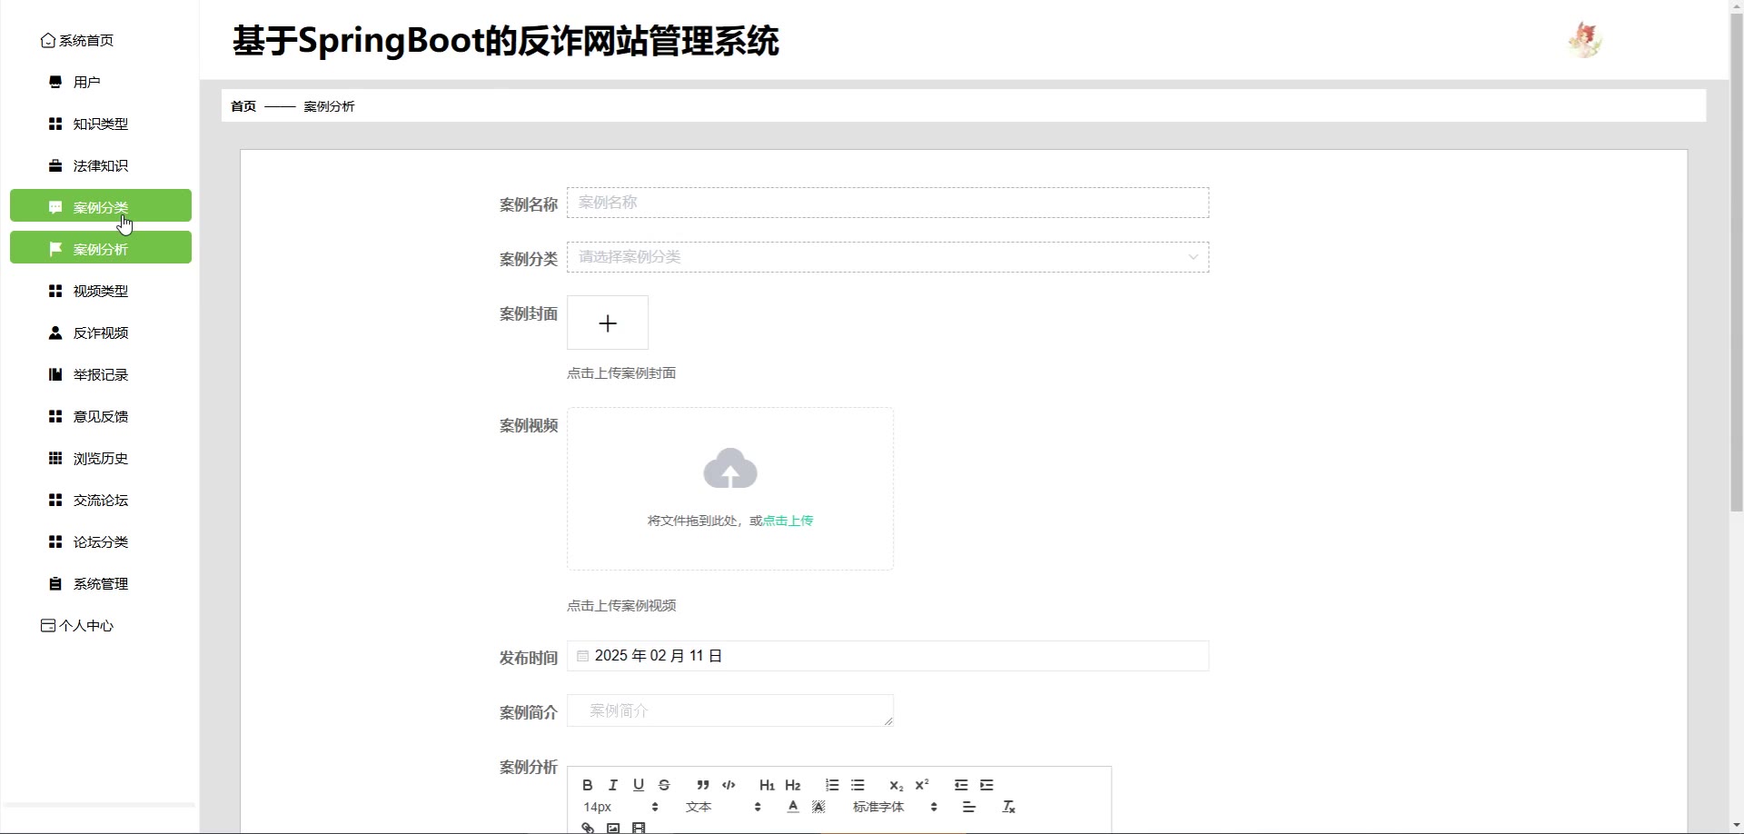Apply superscript formatting
Viewport: 1744px width, 834px height.
pyautogui.click(x=922, y=785)
